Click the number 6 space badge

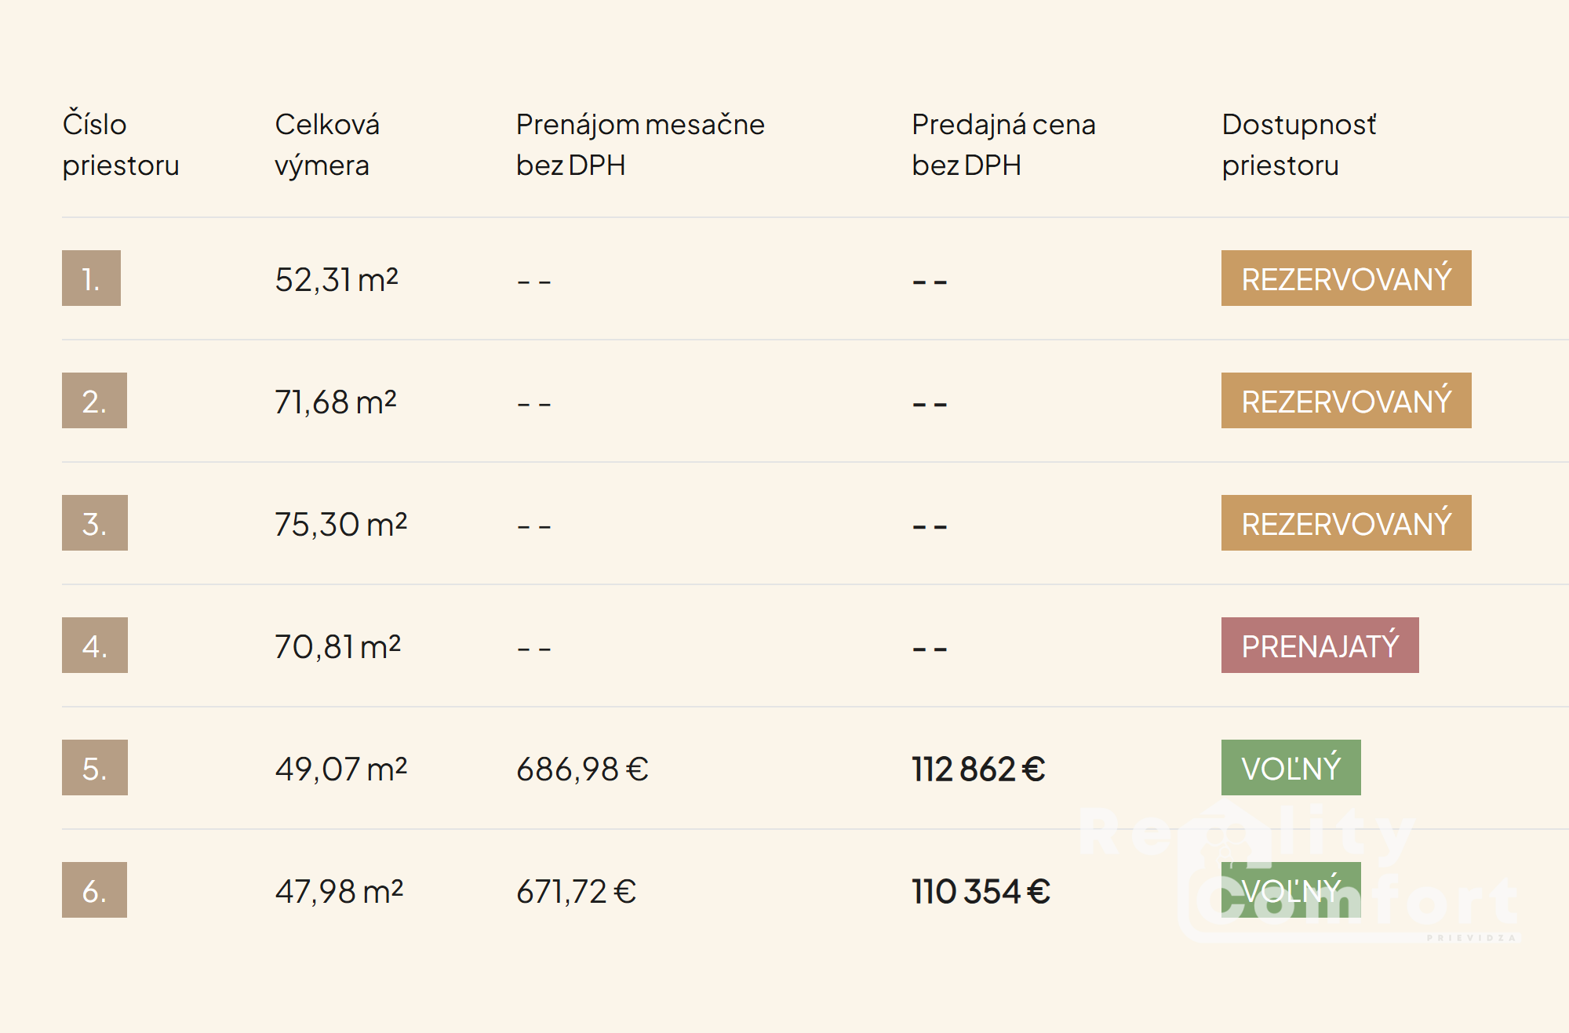pos(94,890)
